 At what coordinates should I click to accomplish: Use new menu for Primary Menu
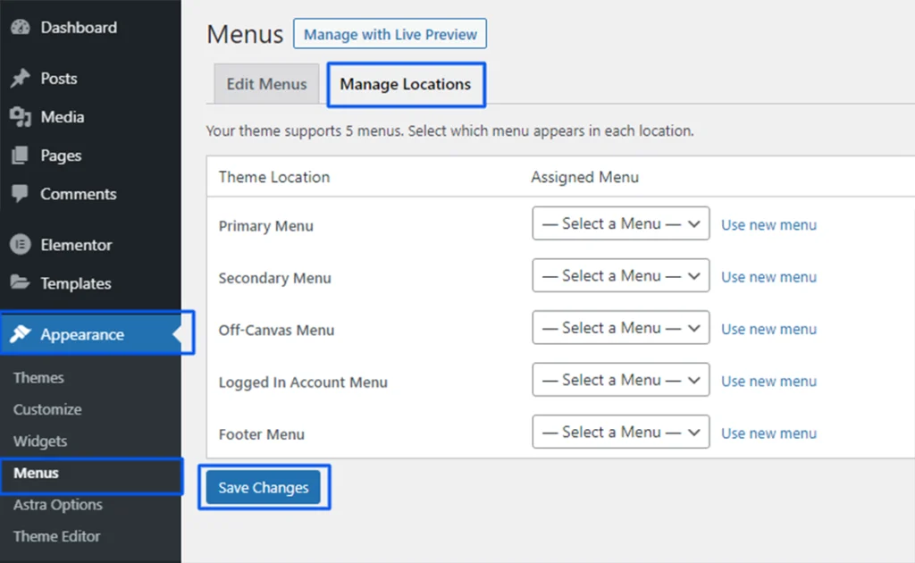point(768,225)
